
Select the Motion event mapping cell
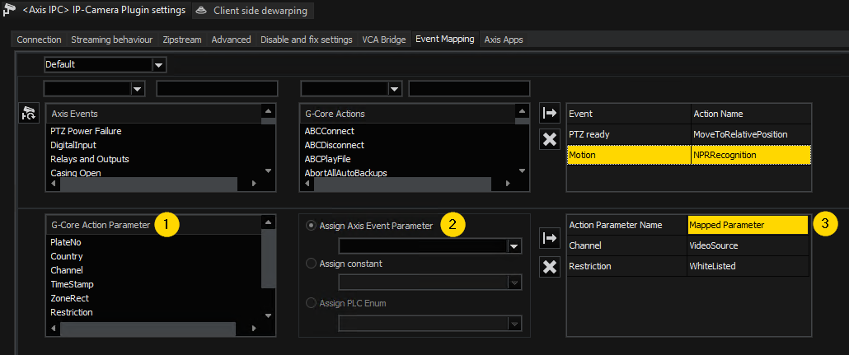pyautogui.click(x=629, y=155)
